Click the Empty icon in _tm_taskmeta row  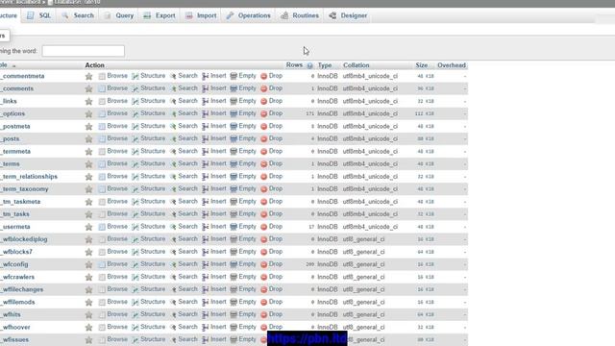tap(234, 202)
